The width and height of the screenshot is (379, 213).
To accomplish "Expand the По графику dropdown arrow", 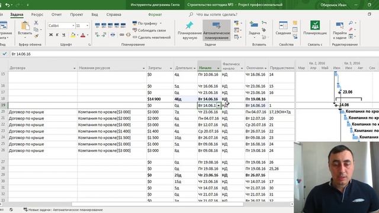I will point(160,24).
